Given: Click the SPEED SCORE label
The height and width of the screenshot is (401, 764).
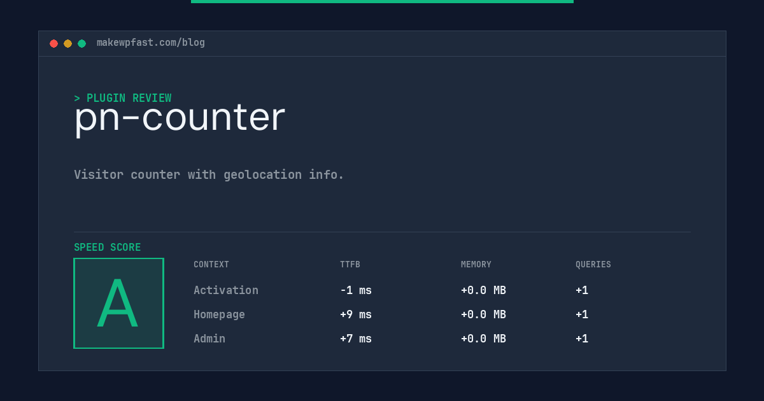Looking at the screenshot, I should [x=108, y=248].
